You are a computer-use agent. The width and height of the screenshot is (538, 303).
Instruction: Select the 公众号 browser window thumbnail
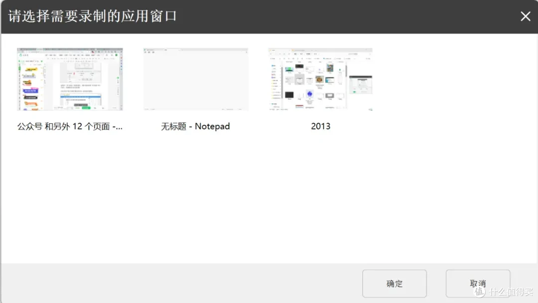point(70,79)
